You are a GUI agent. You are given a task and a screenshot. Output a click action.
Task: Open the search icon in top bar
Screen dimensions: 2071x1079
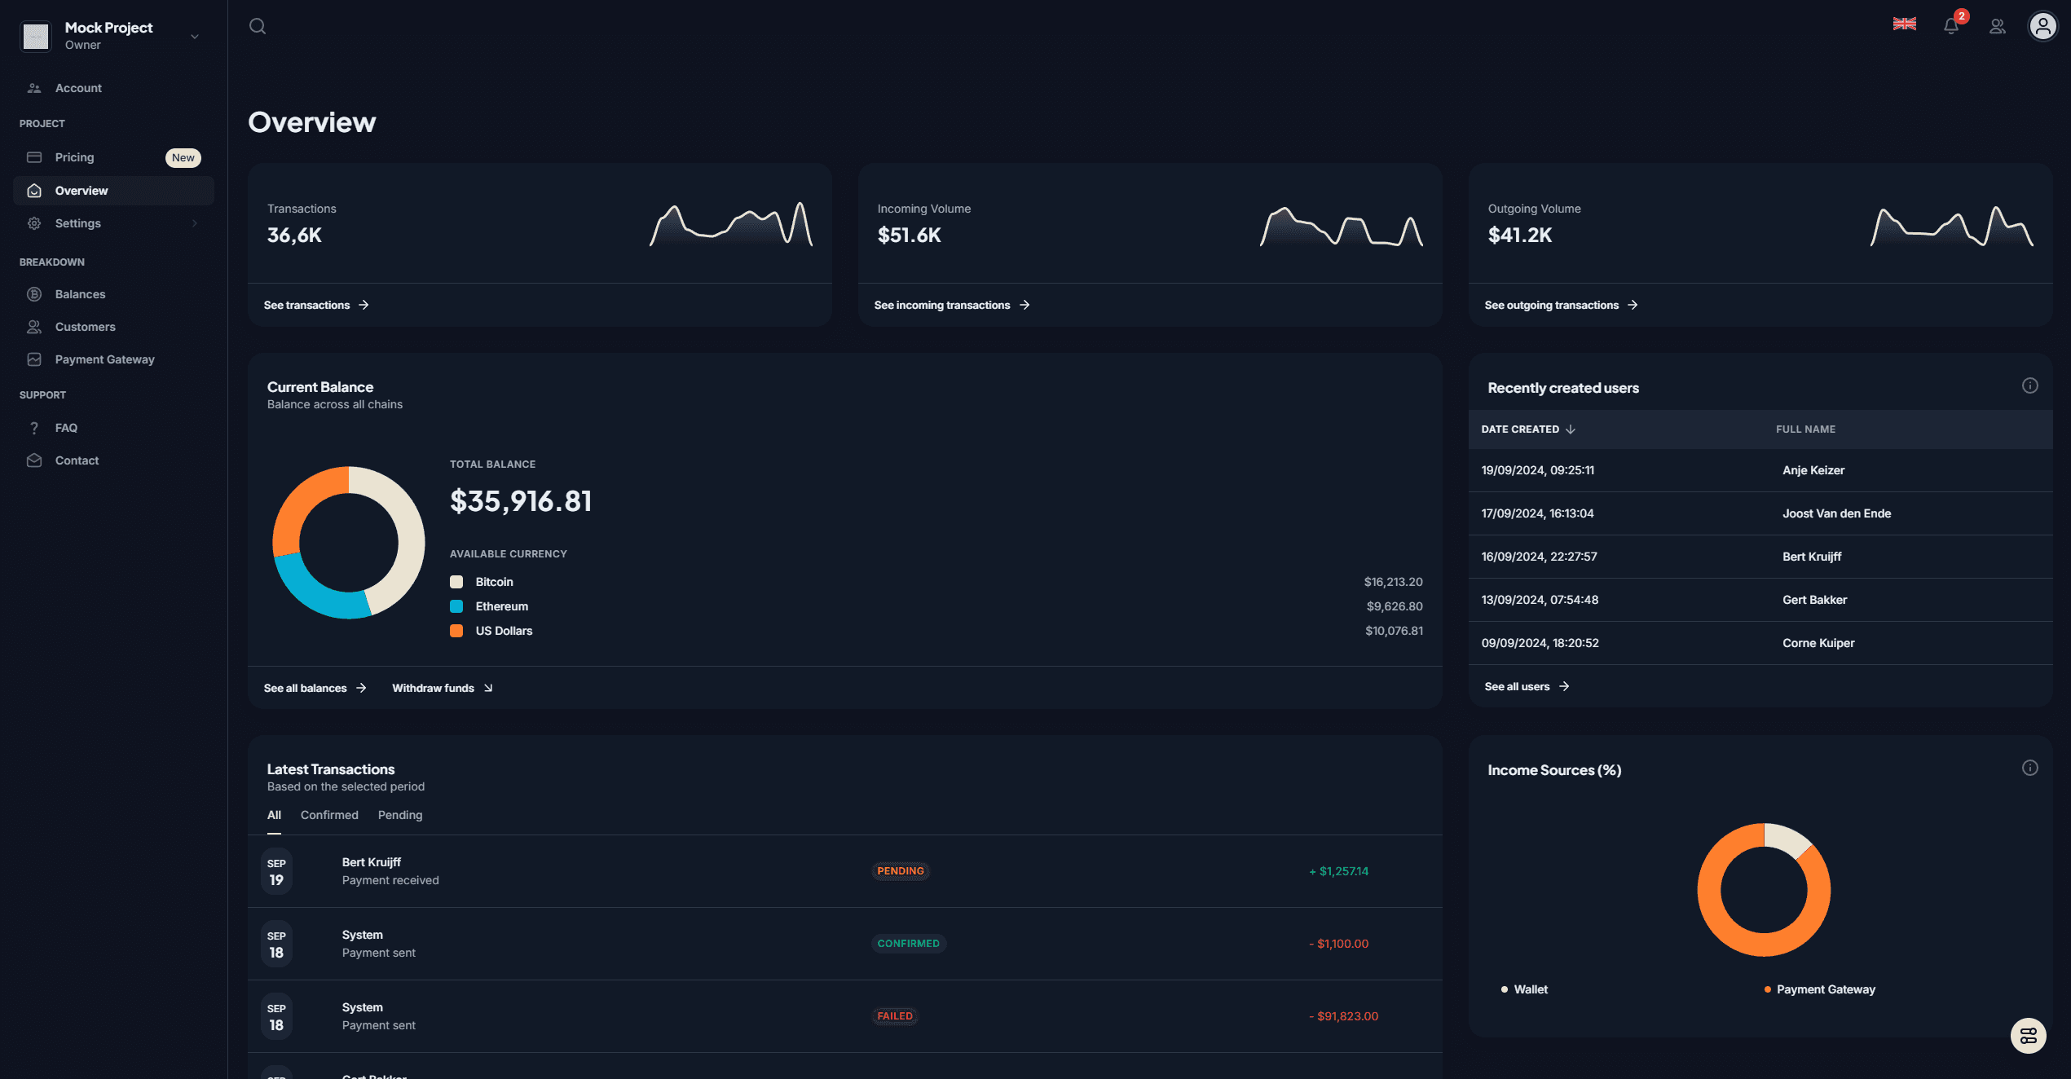[x=258, y=26]
